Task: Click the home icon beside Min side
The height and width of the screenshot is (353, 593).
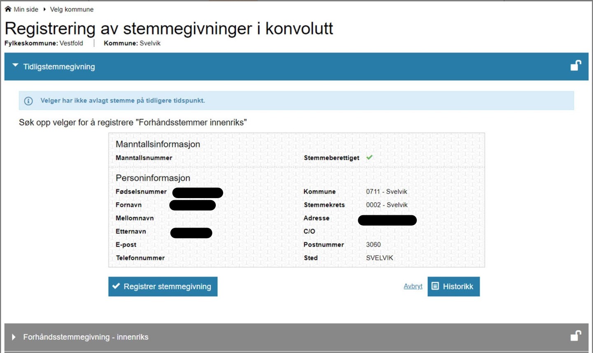Action: 8,9
